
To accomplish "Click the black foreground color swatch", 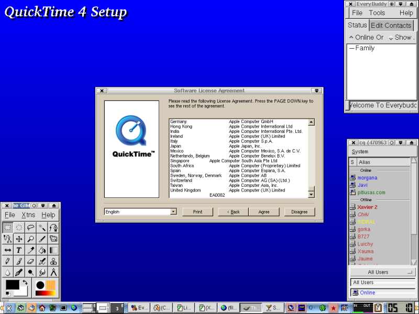I will click(x=12, y=285).
